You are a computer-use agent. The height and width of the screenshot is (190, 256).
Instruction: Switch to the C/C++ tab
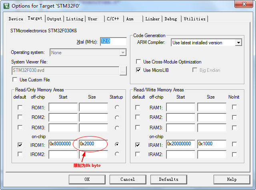click(x=114, y=19)
